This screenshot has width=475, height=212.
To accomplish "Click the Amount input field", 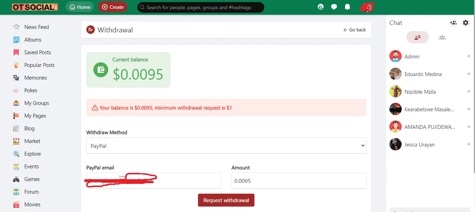I will (x=299, y=181).
